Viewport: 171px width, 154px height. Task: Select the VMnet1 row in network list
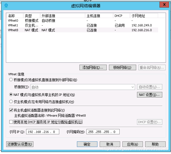point(83,25)
